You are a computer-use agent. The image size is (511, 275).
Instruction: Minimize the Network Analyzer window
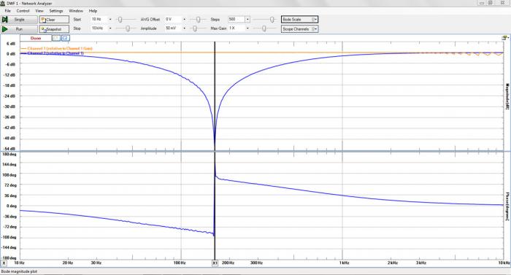coord(482,3)
